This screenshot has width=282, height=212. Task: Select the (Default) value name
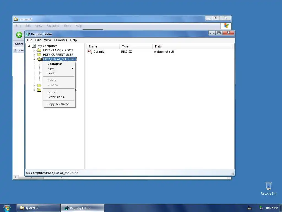[x=99, y=52]
